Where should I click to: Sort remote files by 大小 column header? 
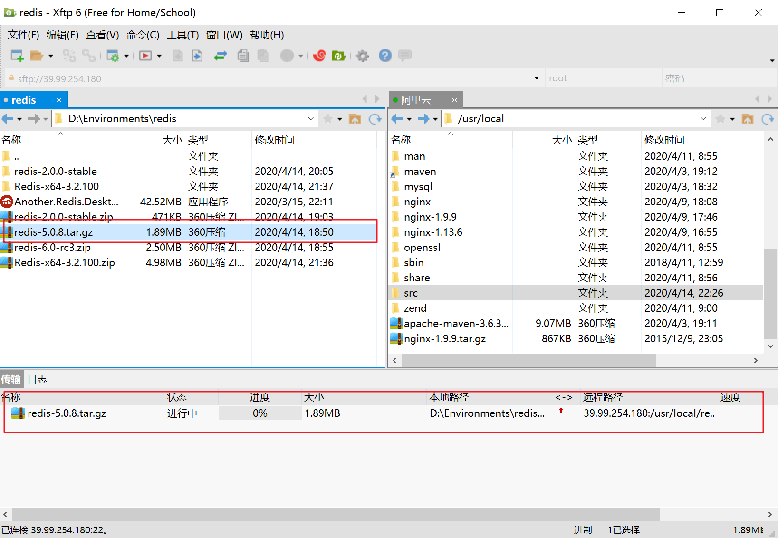(x=543, y=140)
